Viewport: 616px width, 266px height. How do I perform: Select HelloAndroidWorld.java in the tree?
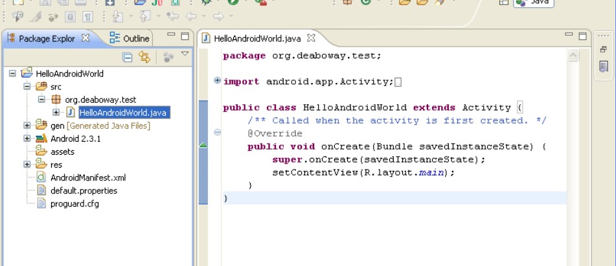(124, 113)
